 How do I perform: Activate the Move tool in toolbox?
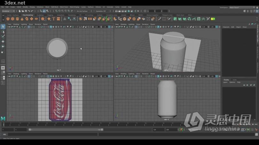tap(3, 41)
